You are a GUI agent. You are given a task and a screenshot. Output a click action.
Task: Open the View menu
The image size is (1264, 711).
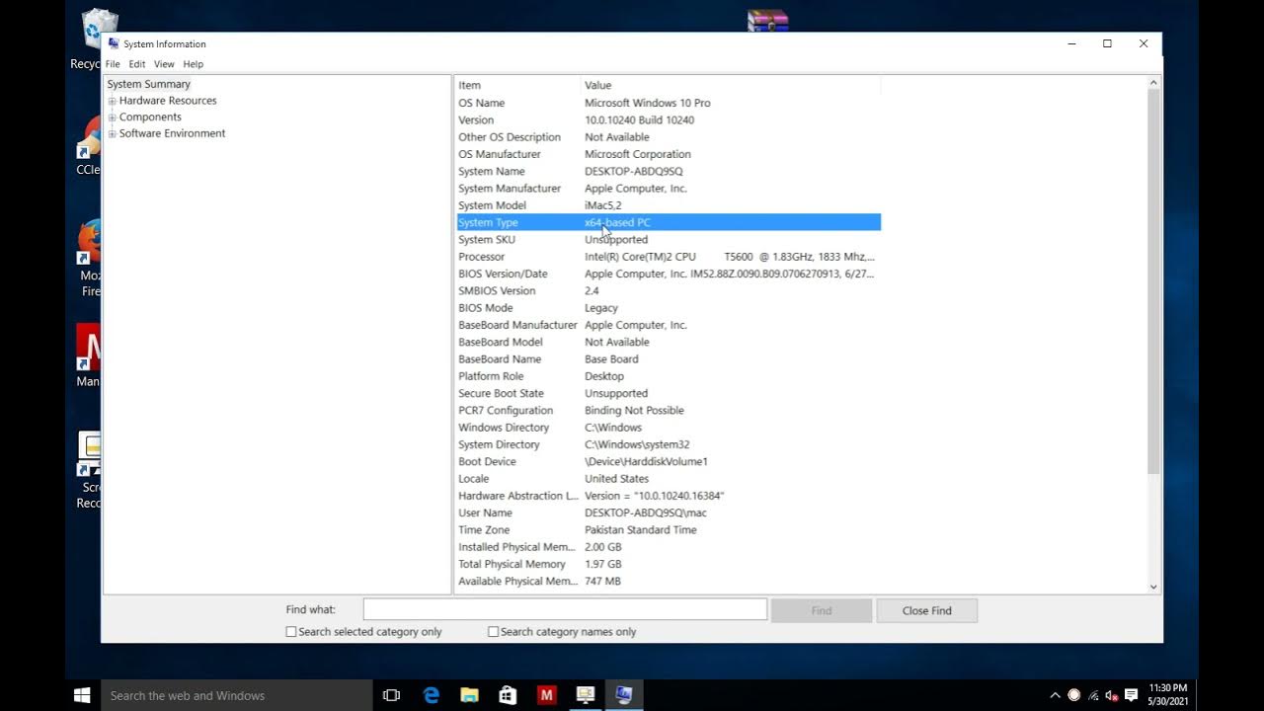coord(164,64)
